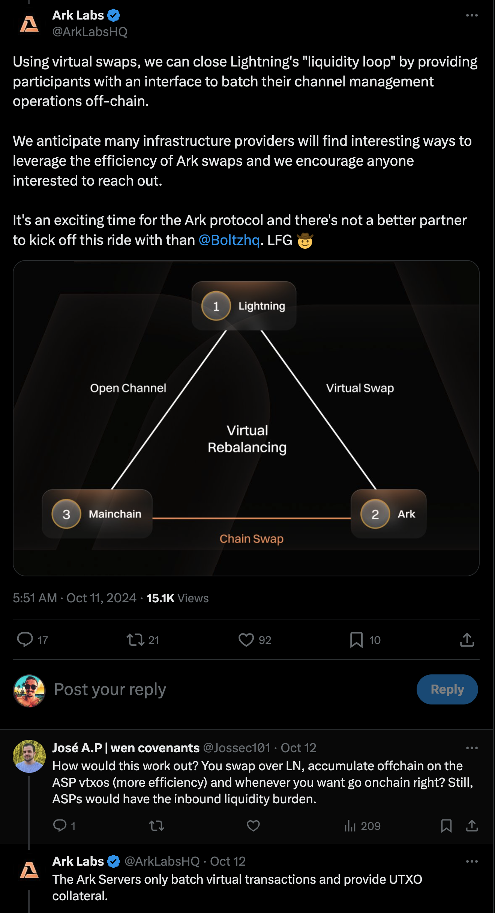Open more options on José's reply

pyautogui.click(x=472, y=748)
